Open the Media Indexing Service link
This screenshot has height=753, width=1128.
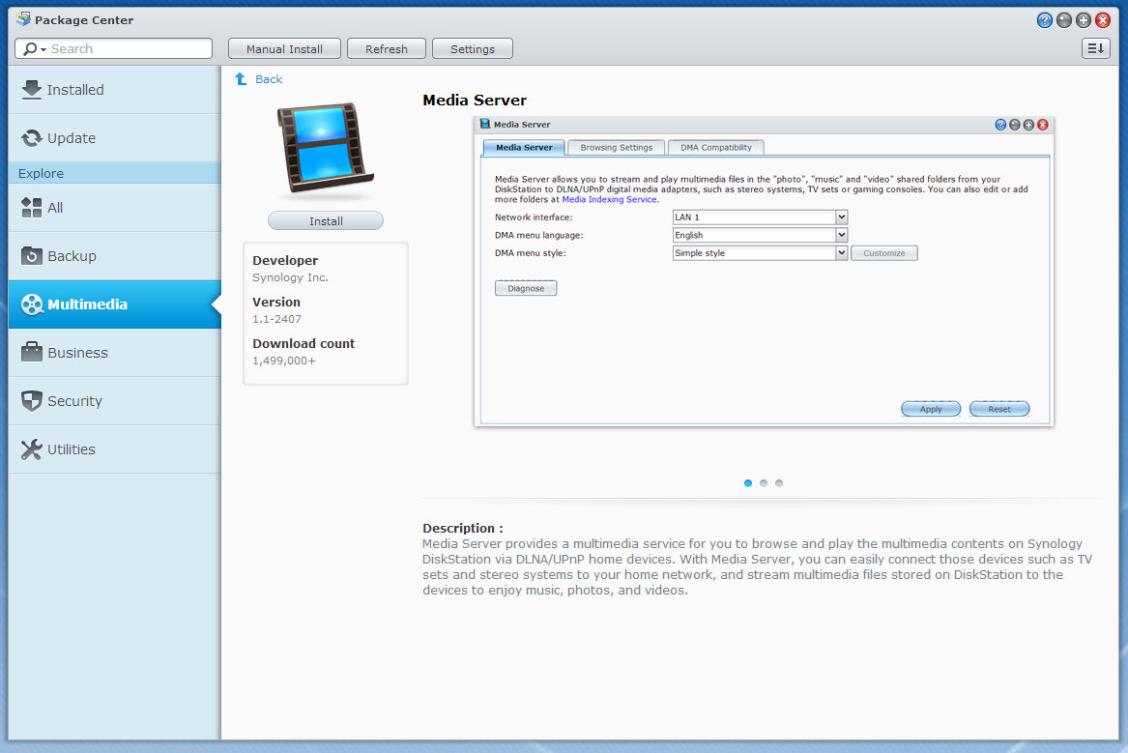pos(609,200)
